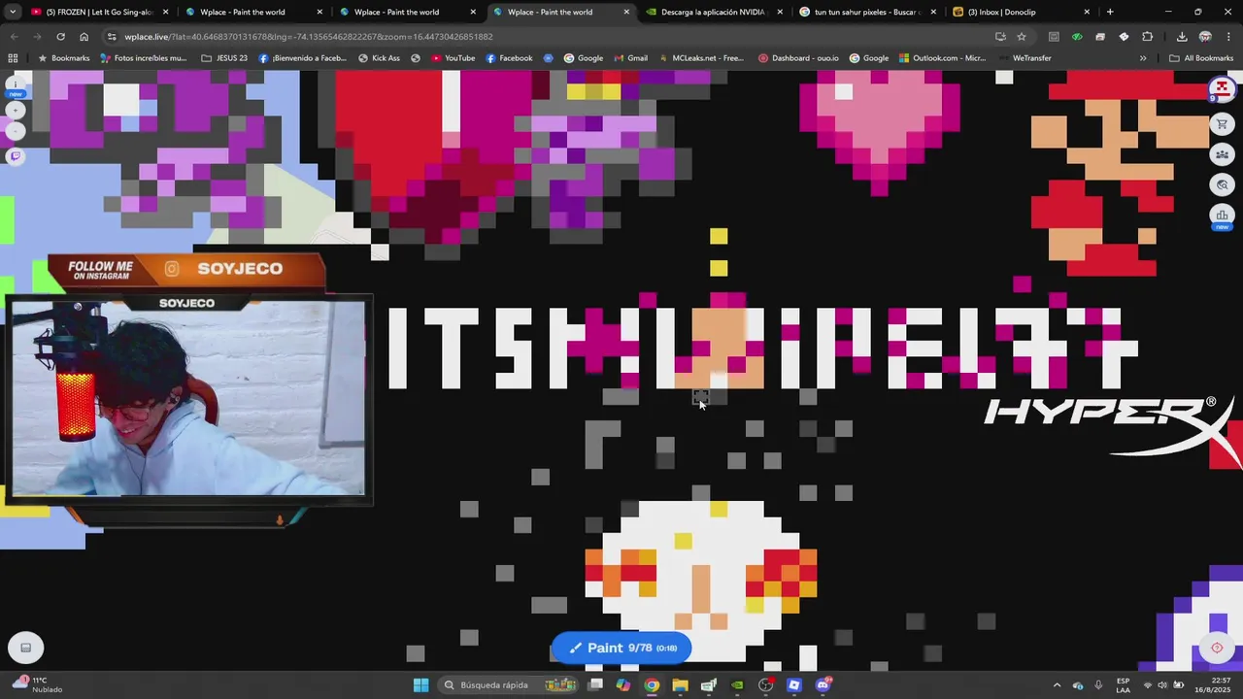Viewport: 1243px width, 699px height.
Task: Open Discord from the taskbar
Action: tap(823, 685)
